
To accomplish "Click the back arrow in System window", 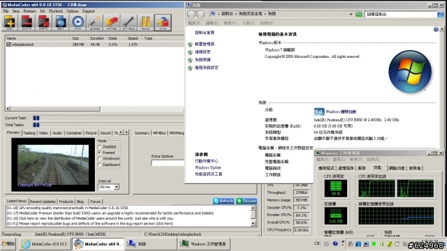I will click(x=191, y=14).
